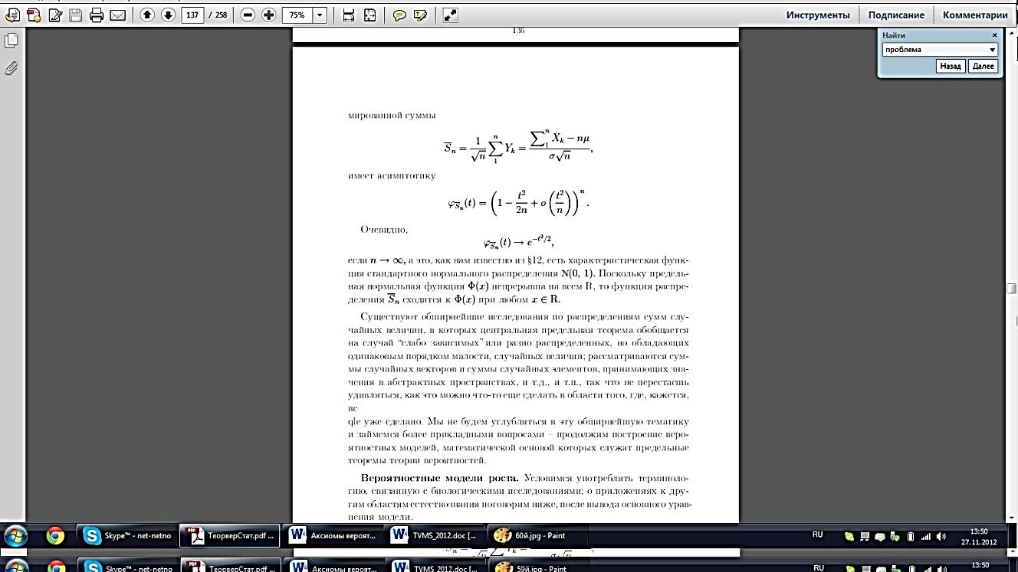The width and height of the screenshot is (1018, 572).
Task: Click the Далее button in find box
Action: coord(983,67)
